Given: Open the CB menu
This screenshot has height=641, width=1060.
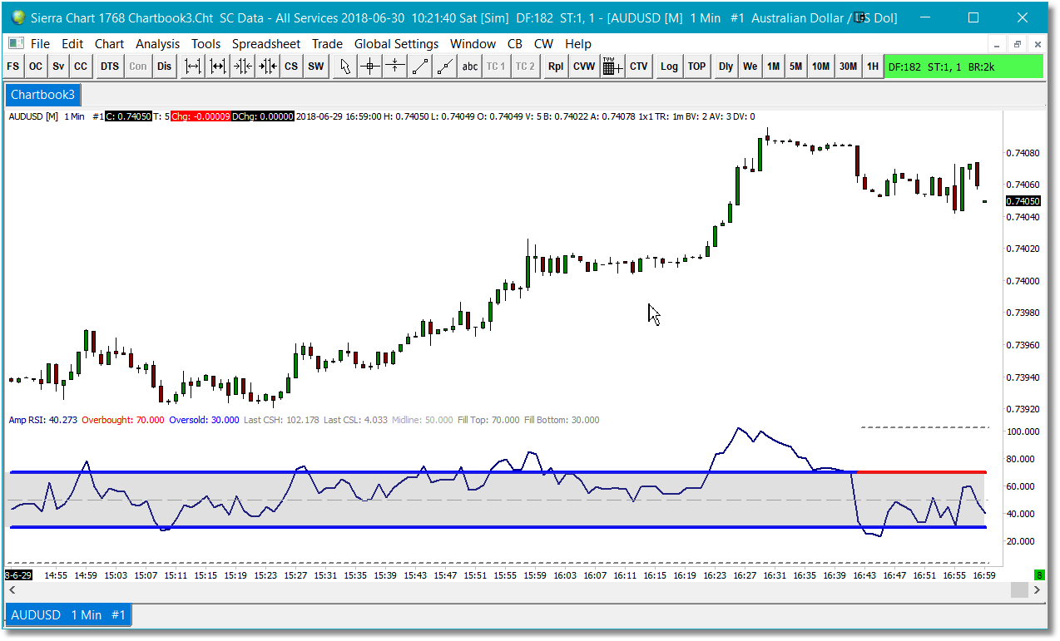Looking at the screenshot, I should pyautogui.click(x=514, y=43).
